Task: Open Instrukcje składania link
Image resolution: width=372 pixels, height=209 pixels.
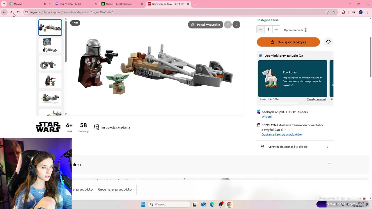Action: 116,127
